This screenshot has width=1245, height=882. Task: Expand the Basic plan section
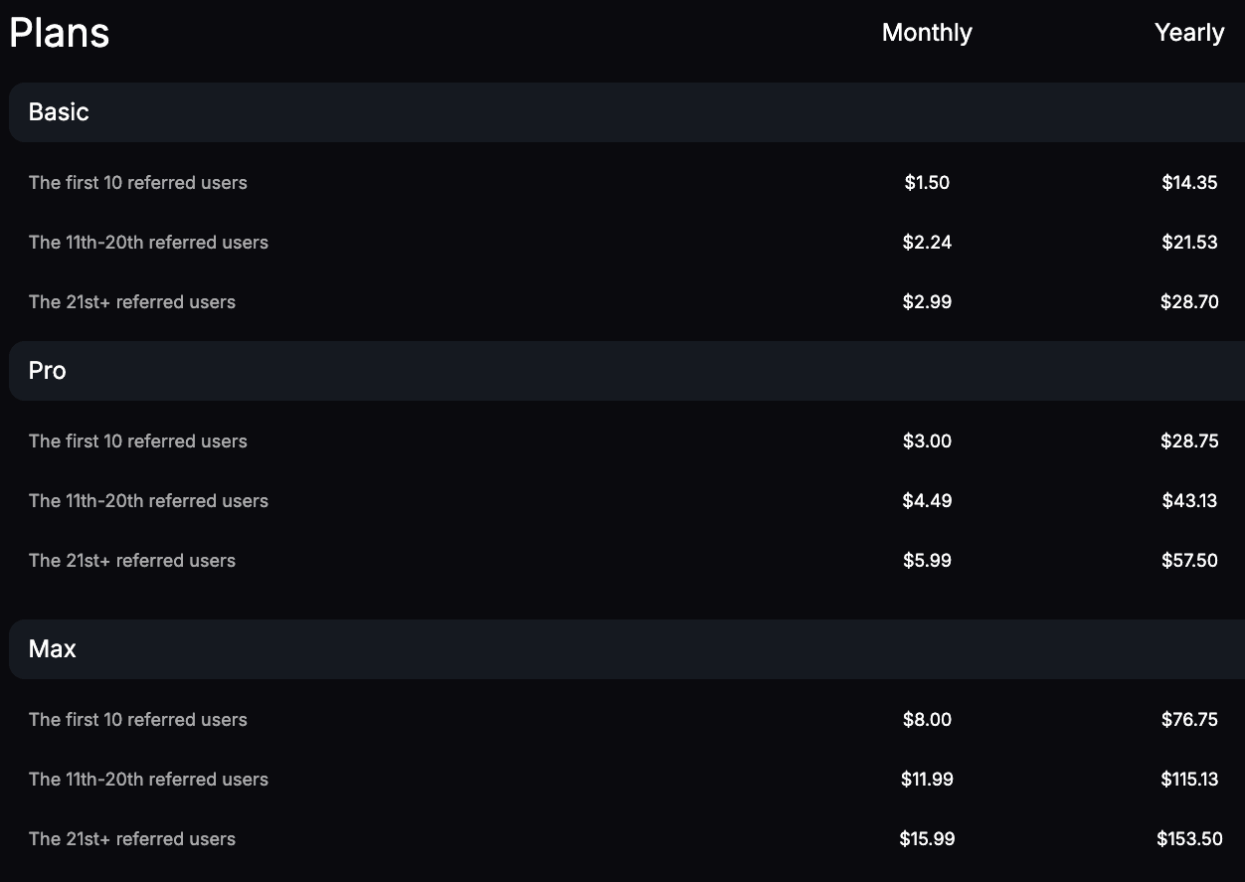[58, 111]
